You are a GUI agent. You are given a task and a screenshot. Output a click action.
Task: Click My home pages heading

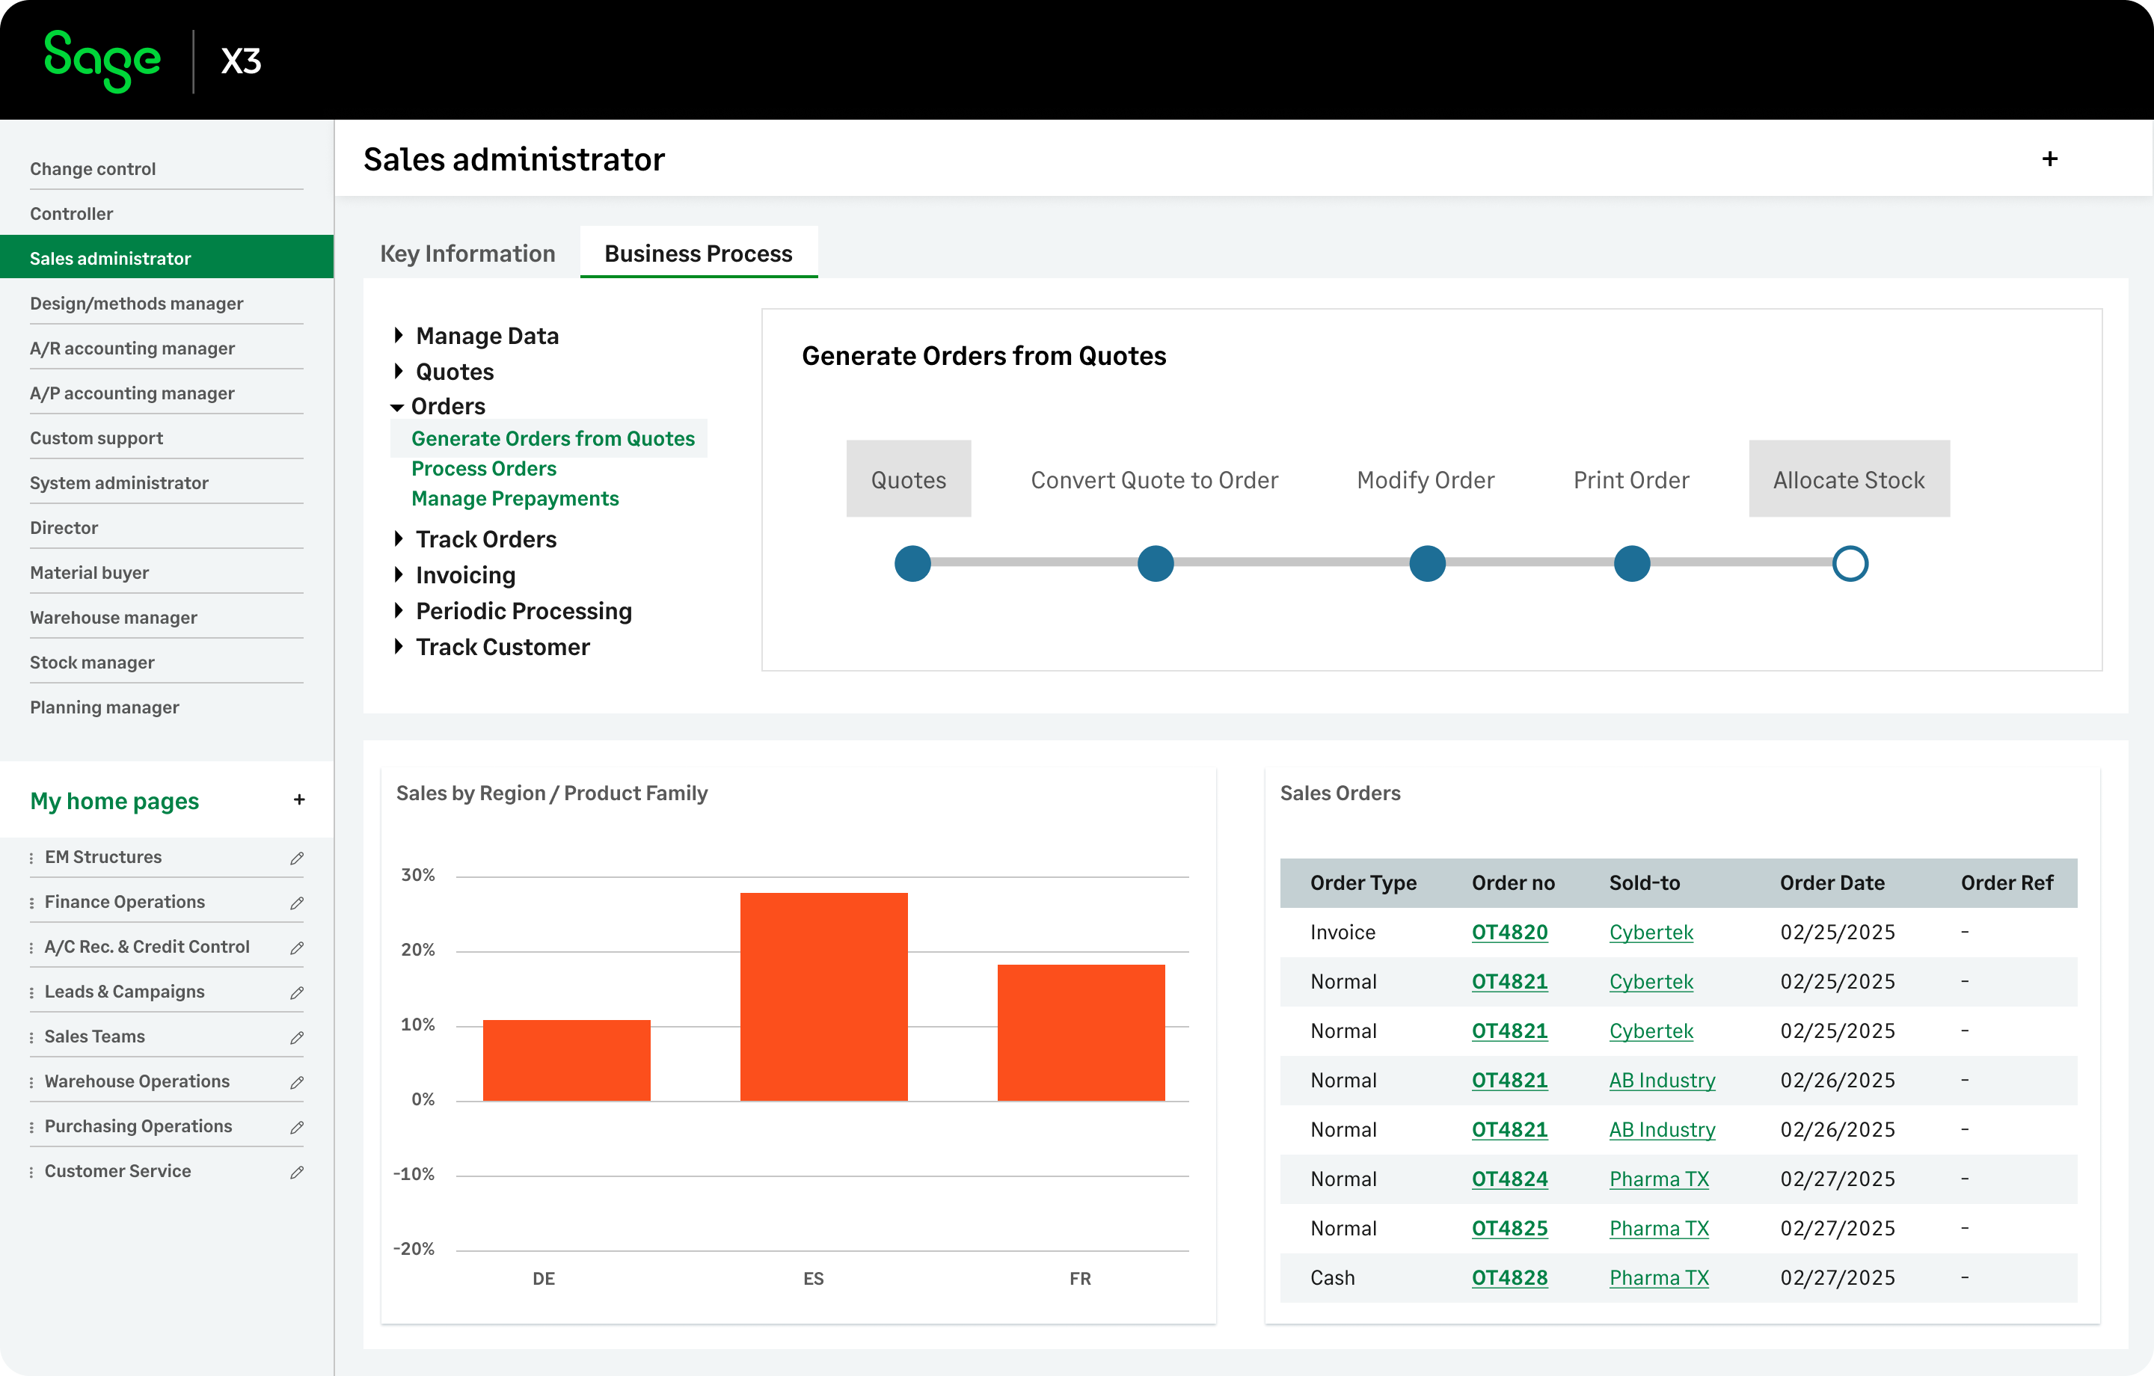click(x=114, y=801)
